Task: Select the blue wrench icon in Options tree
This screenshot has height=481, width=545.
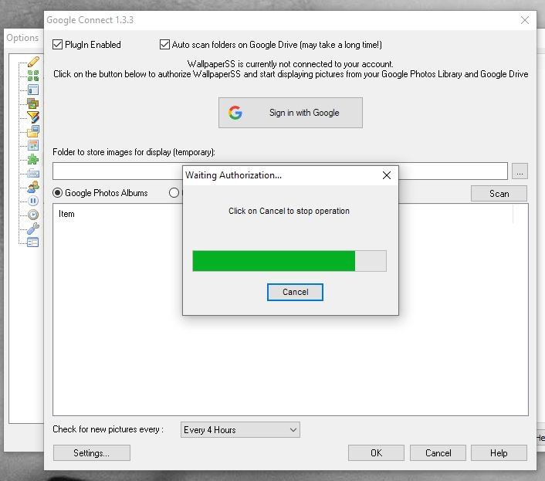Action: (x=33, y=229)
